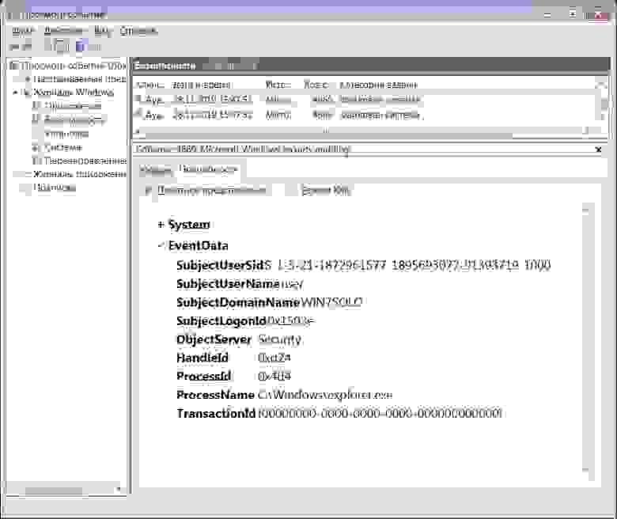Screen dimensions: 617x519
Task: Open the Действие menu
Action: [x=63, y=31]
